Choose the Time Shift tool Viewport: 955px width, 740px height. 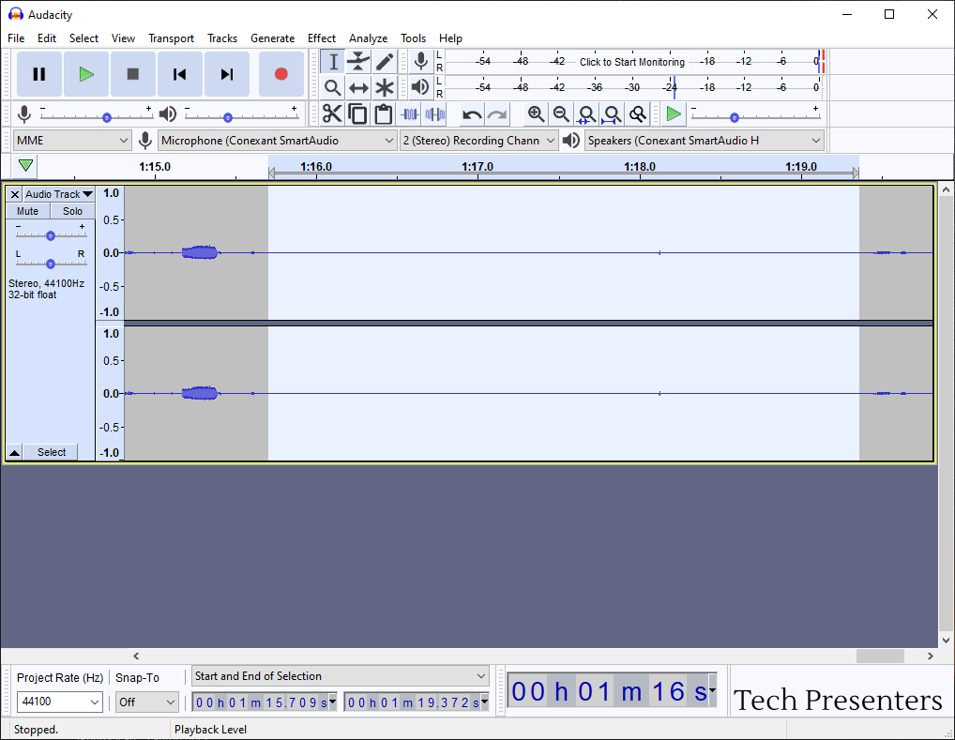point(358,88)
